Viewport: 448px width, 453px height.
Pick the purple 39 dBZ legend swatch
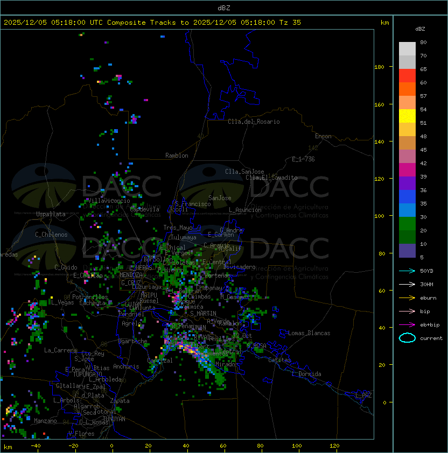point(407,183)
